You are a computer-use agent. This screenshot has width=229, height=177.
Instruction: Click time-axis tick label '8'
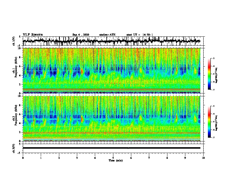[x=167, y=158]
